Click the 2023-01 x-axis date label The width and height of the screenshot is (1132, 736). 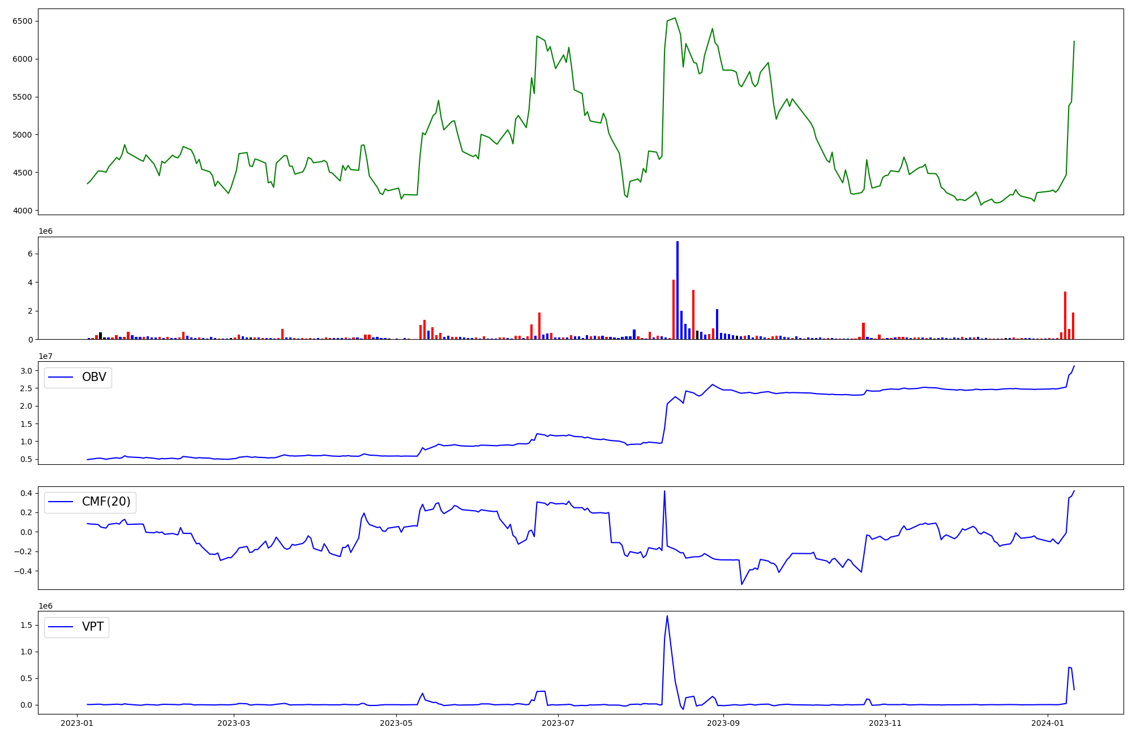pos(77,723)
